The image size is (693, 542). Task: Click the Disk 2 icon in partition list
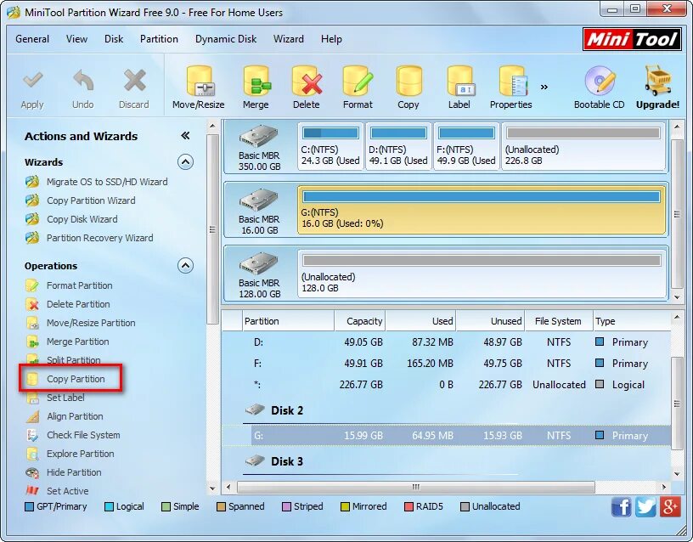click(255, 409)
